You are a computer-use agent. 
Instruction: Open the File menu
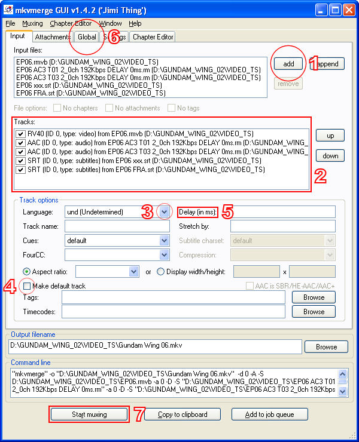point(10,23)
